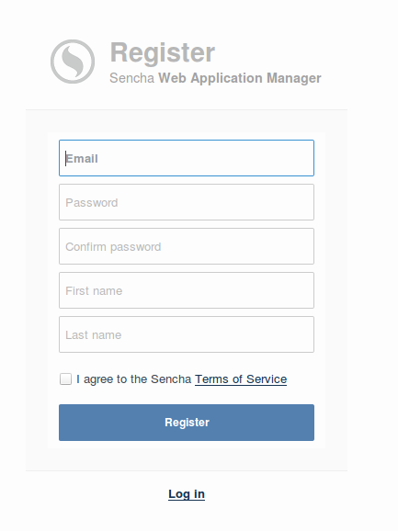Click the "Email" placeholder text
Screen dimensions: 398x531
click(x=82, y=159)
